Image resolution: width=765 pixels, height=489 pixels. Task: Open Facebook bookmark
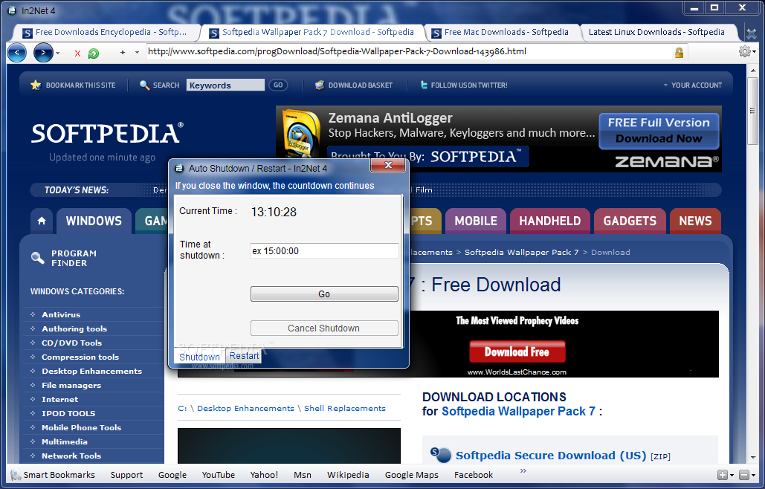[474, 475]
